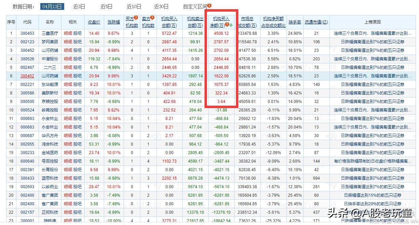Sort by 机构净买额占总成交额比 header

(x=273, y=22)
